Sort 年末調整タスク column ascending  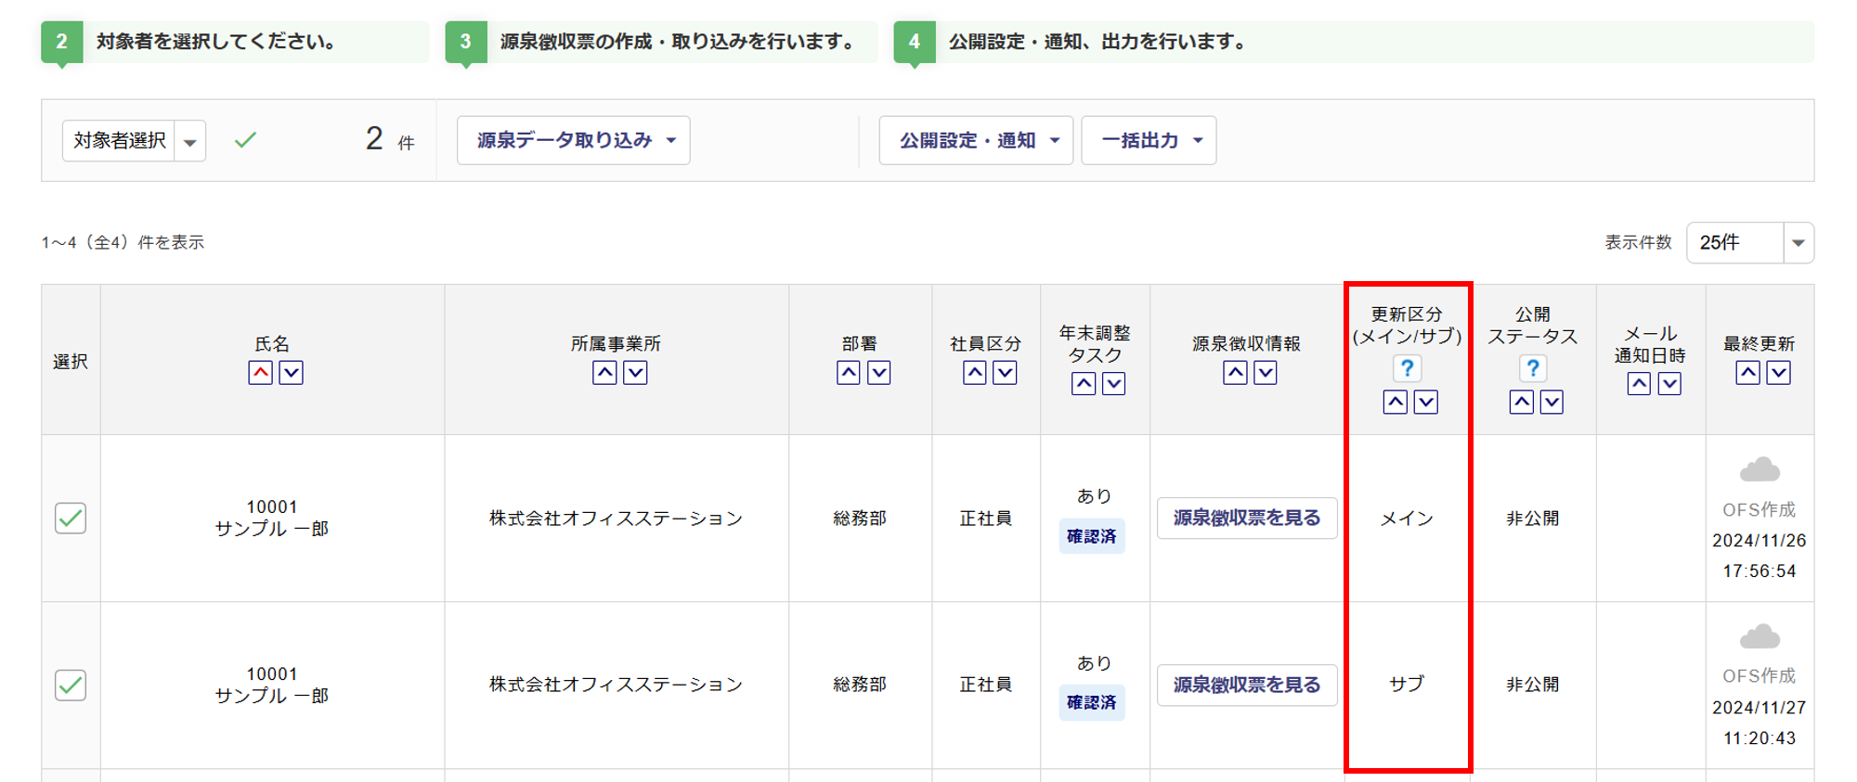tap(1083, 384)
